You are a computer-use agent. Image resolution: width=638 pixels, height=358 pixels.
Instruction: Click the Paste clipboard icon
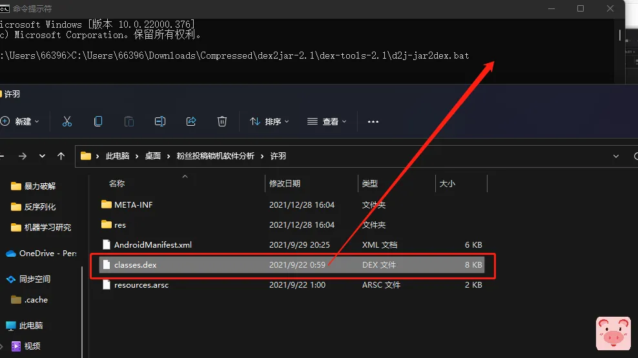click(x=129, y=121)
